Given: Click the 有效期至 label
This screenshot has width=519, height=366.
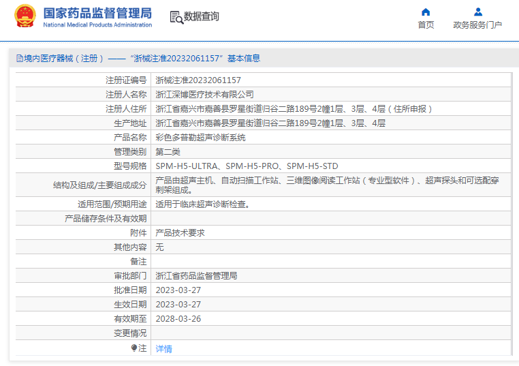Looking at the screenshot, I should pyautogui.click(x=130, y=319).
